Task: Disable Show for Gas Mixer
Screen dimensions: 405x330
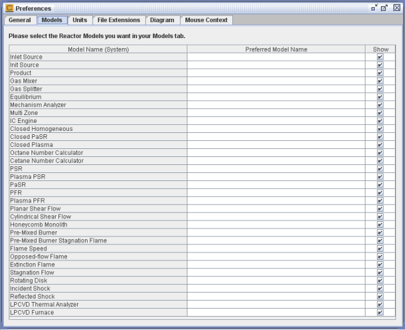Action: click(380, 81)
